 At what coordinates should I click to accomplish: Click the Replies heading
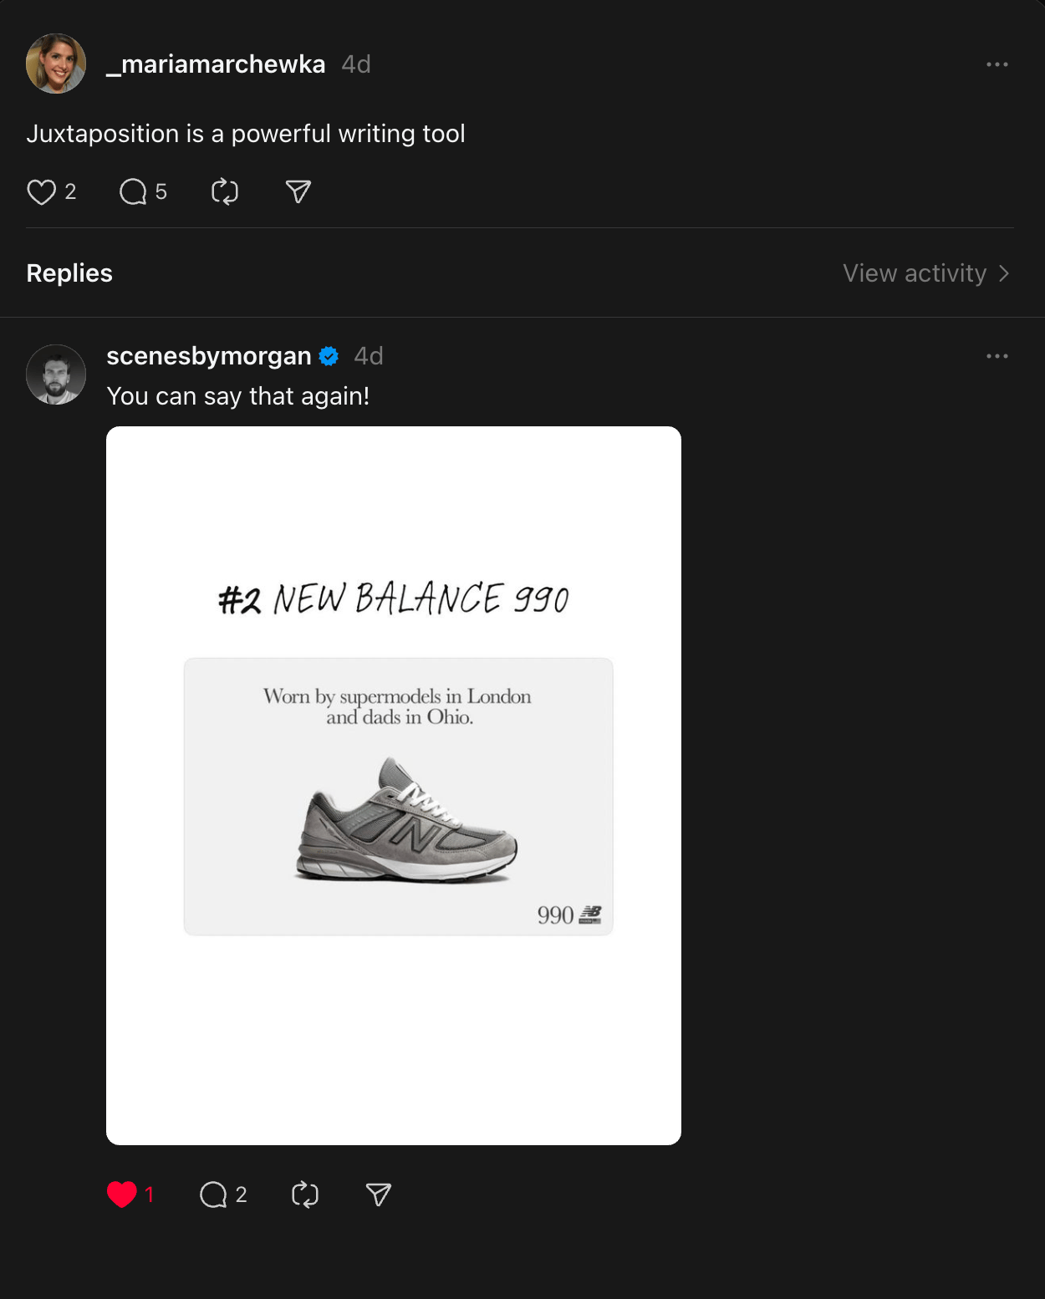click(69, 273)
